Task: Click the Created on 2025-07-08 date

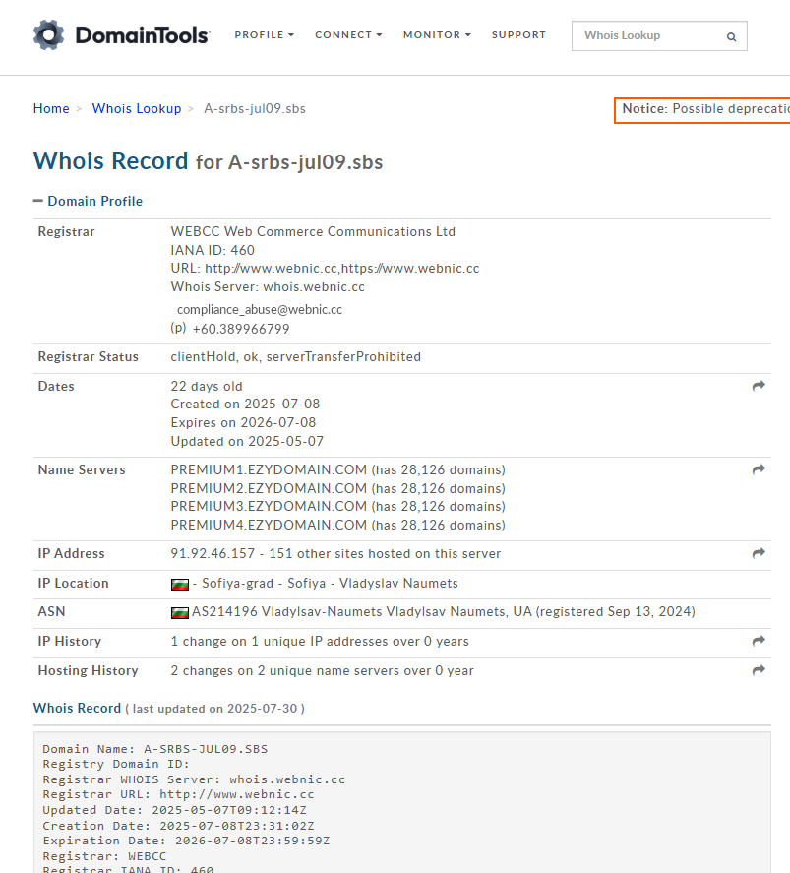Action: [x=245, y=405]
